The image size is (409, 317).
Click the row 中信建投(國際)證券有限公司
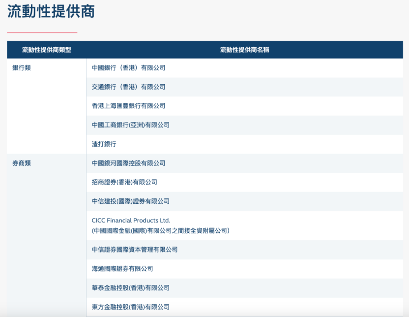pyautogui.click(x=245, y=201)
